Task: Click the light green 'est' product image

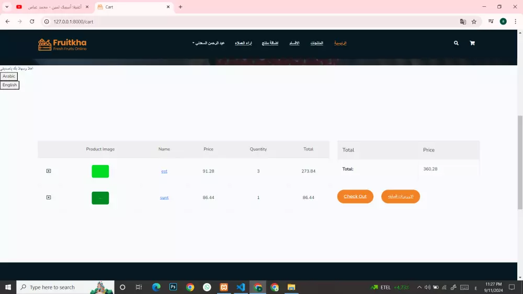Action: [x=100, y=171]
